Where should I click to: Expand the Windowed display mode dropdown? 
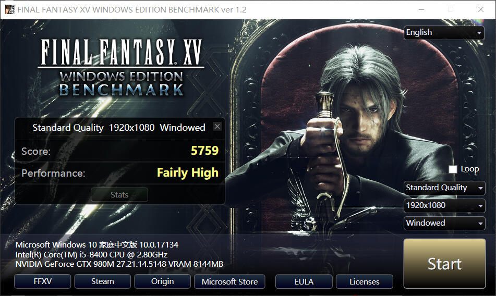[x=444, y=224]
